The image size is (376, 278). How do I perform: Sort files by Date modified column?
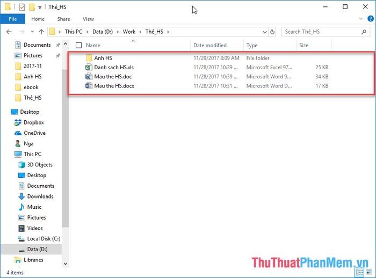coord(210,46)
